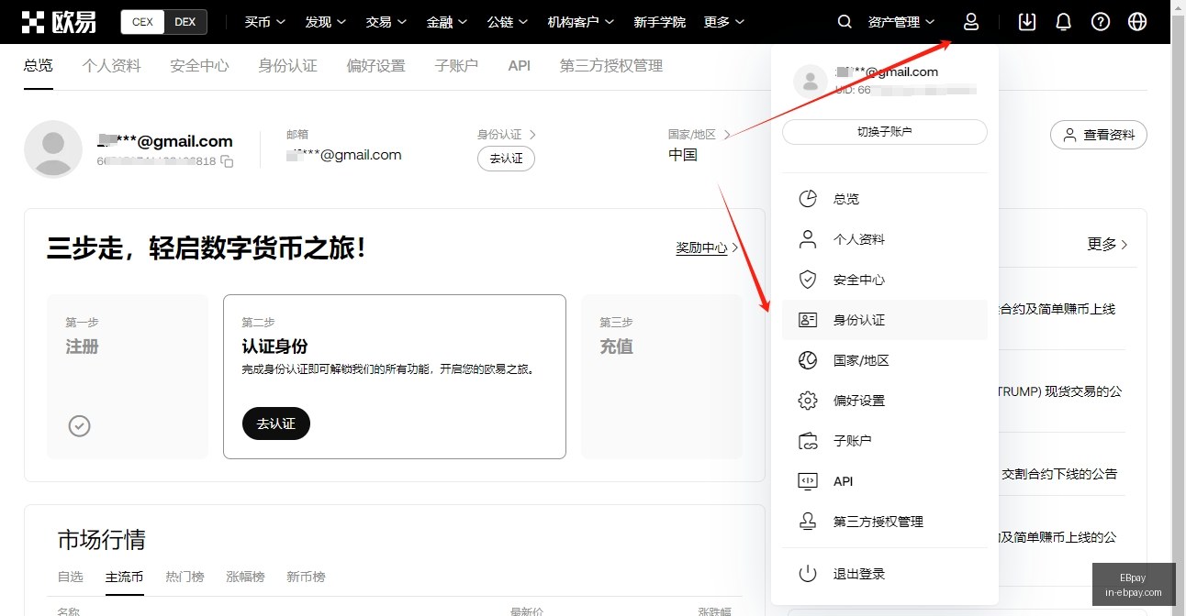This screenshot has height=616, width=1186.
Task: Select the 新币榜 market tab
Action: 306,577
